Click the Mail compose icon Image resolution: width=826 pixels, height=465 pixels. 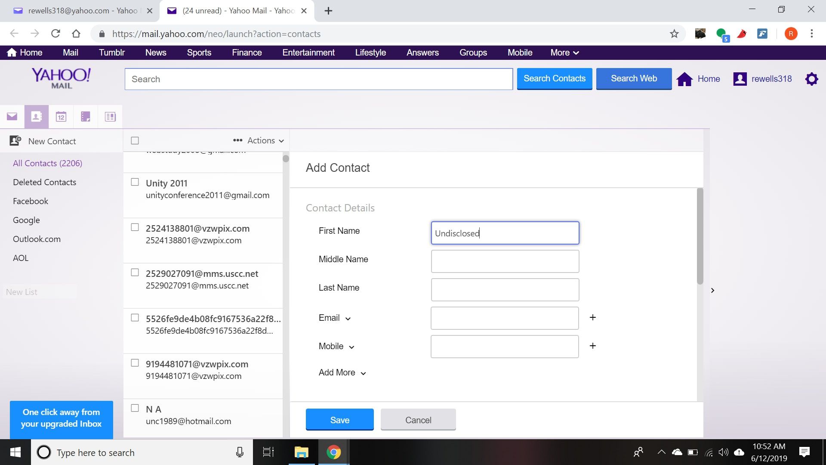click(x=12, y=116)
